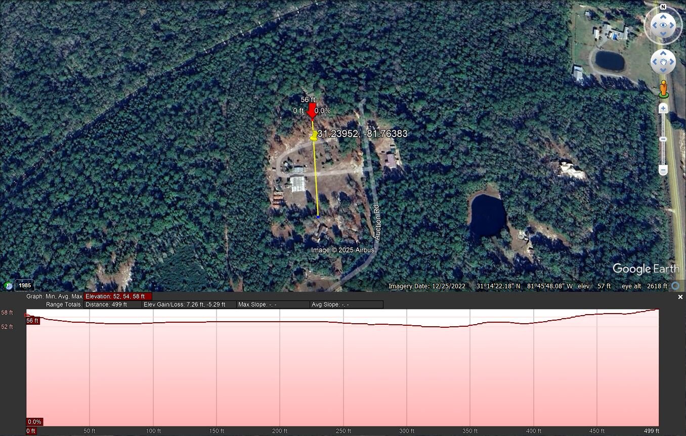Close the elevation profile panel
The height and width of the screenshot is (436, 686).
680,297
